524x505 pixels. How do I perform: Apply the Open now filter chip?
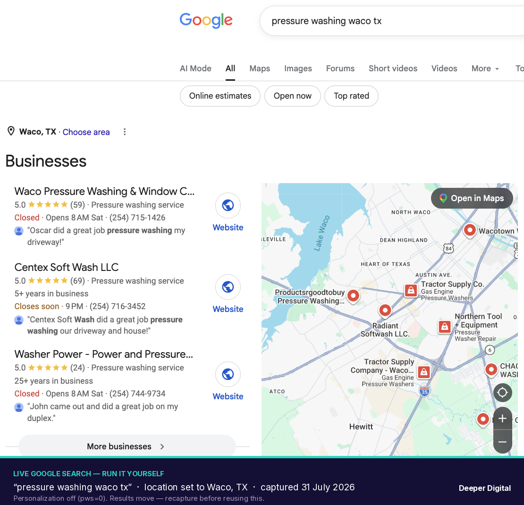pos(292,96)
